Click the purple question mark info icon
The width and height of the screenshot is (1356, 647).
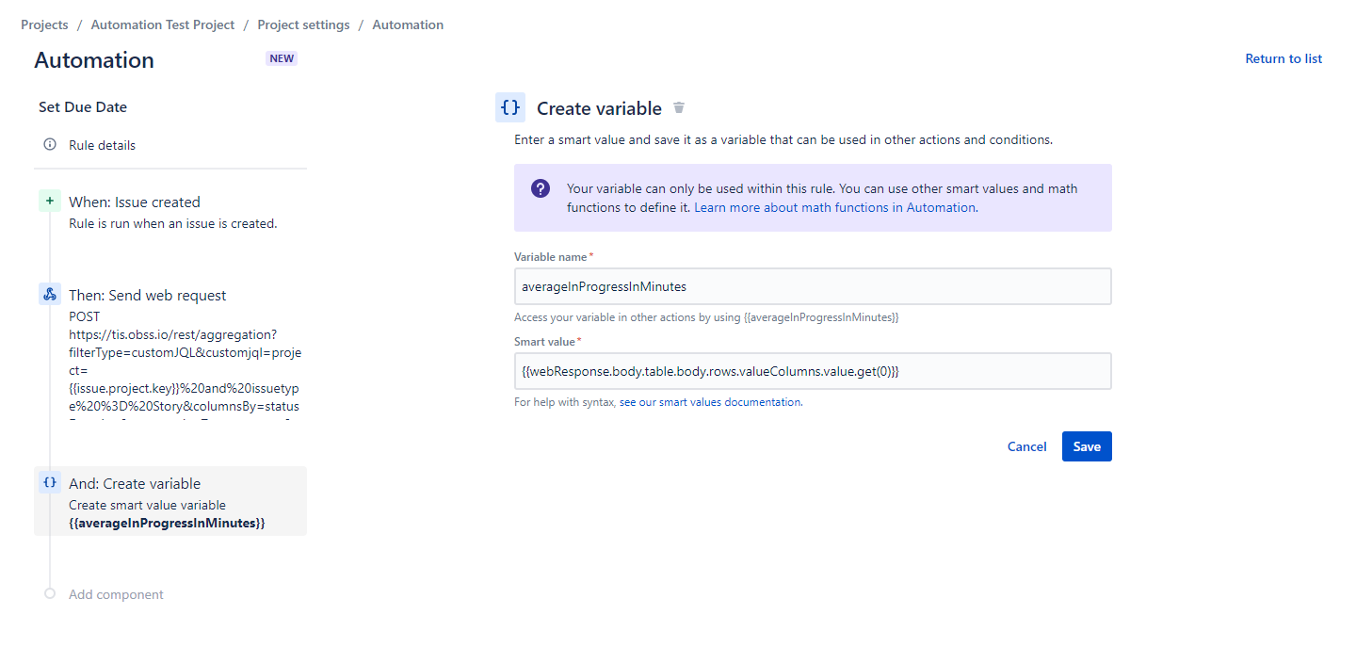541,188
